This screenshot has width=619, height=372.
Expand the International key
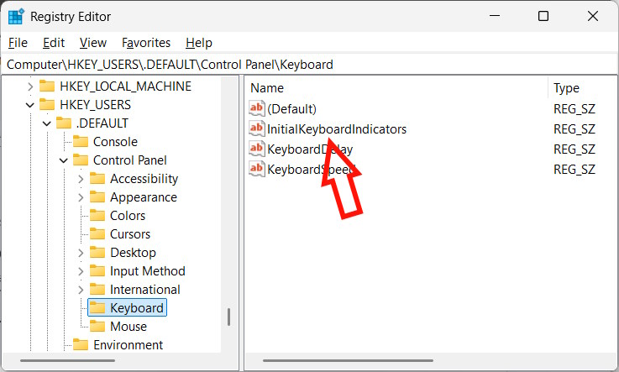pyautogui.click(x=81, y=290)
